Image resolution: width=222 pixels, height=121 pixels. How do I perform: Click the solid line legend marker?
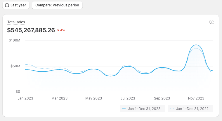[x=124, y=109]
